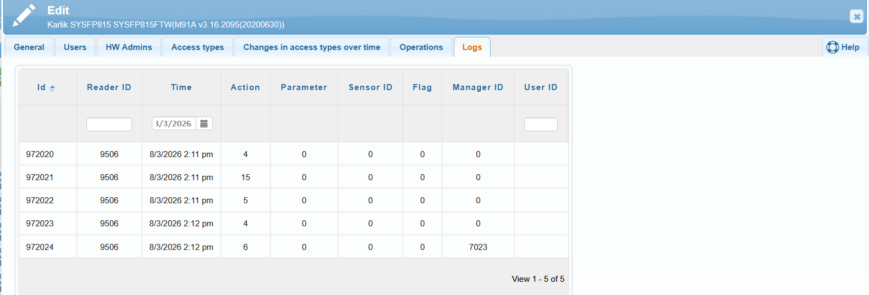Click the Help lifebuoy icon

(x=833, y=47)
